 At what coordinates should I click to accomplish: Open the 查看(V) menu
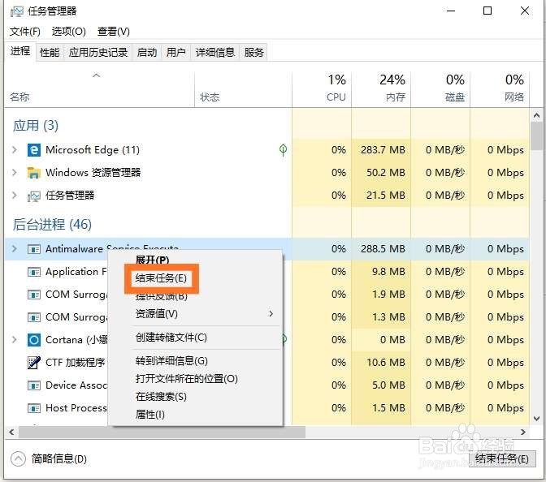click(x=114, y=32)
